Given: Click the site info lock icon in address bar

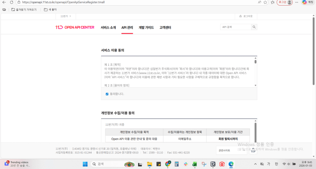Looking at the screenshot, I should (19, 2).
